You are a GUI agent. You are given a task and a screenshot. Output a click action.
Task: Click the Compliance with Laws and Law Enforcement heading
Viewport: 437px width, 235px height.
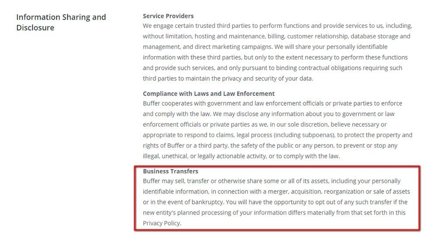click(208, 93)
